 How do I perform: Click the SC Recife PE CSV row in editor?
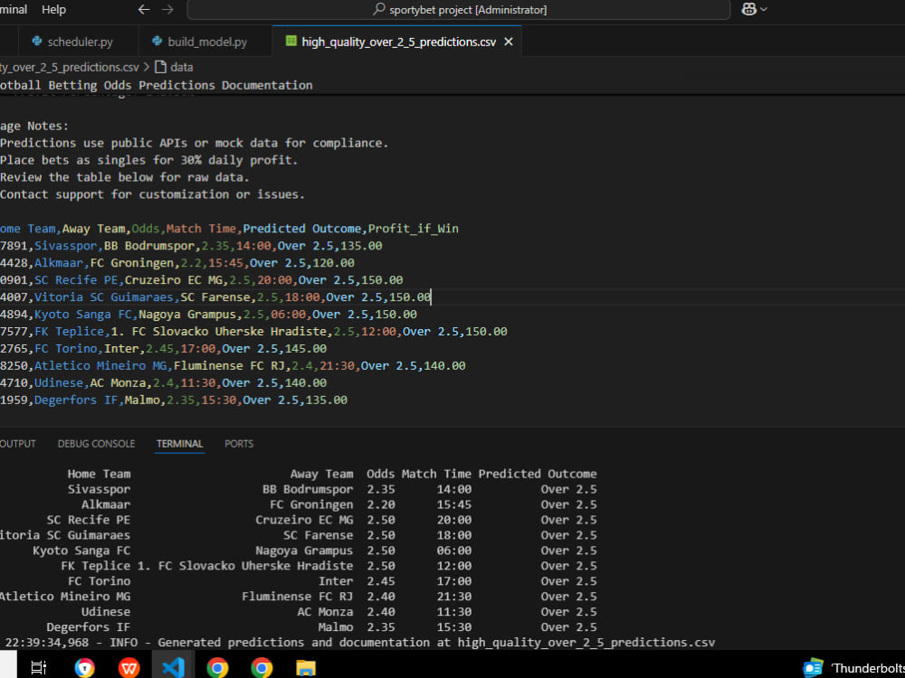point(202,280)
